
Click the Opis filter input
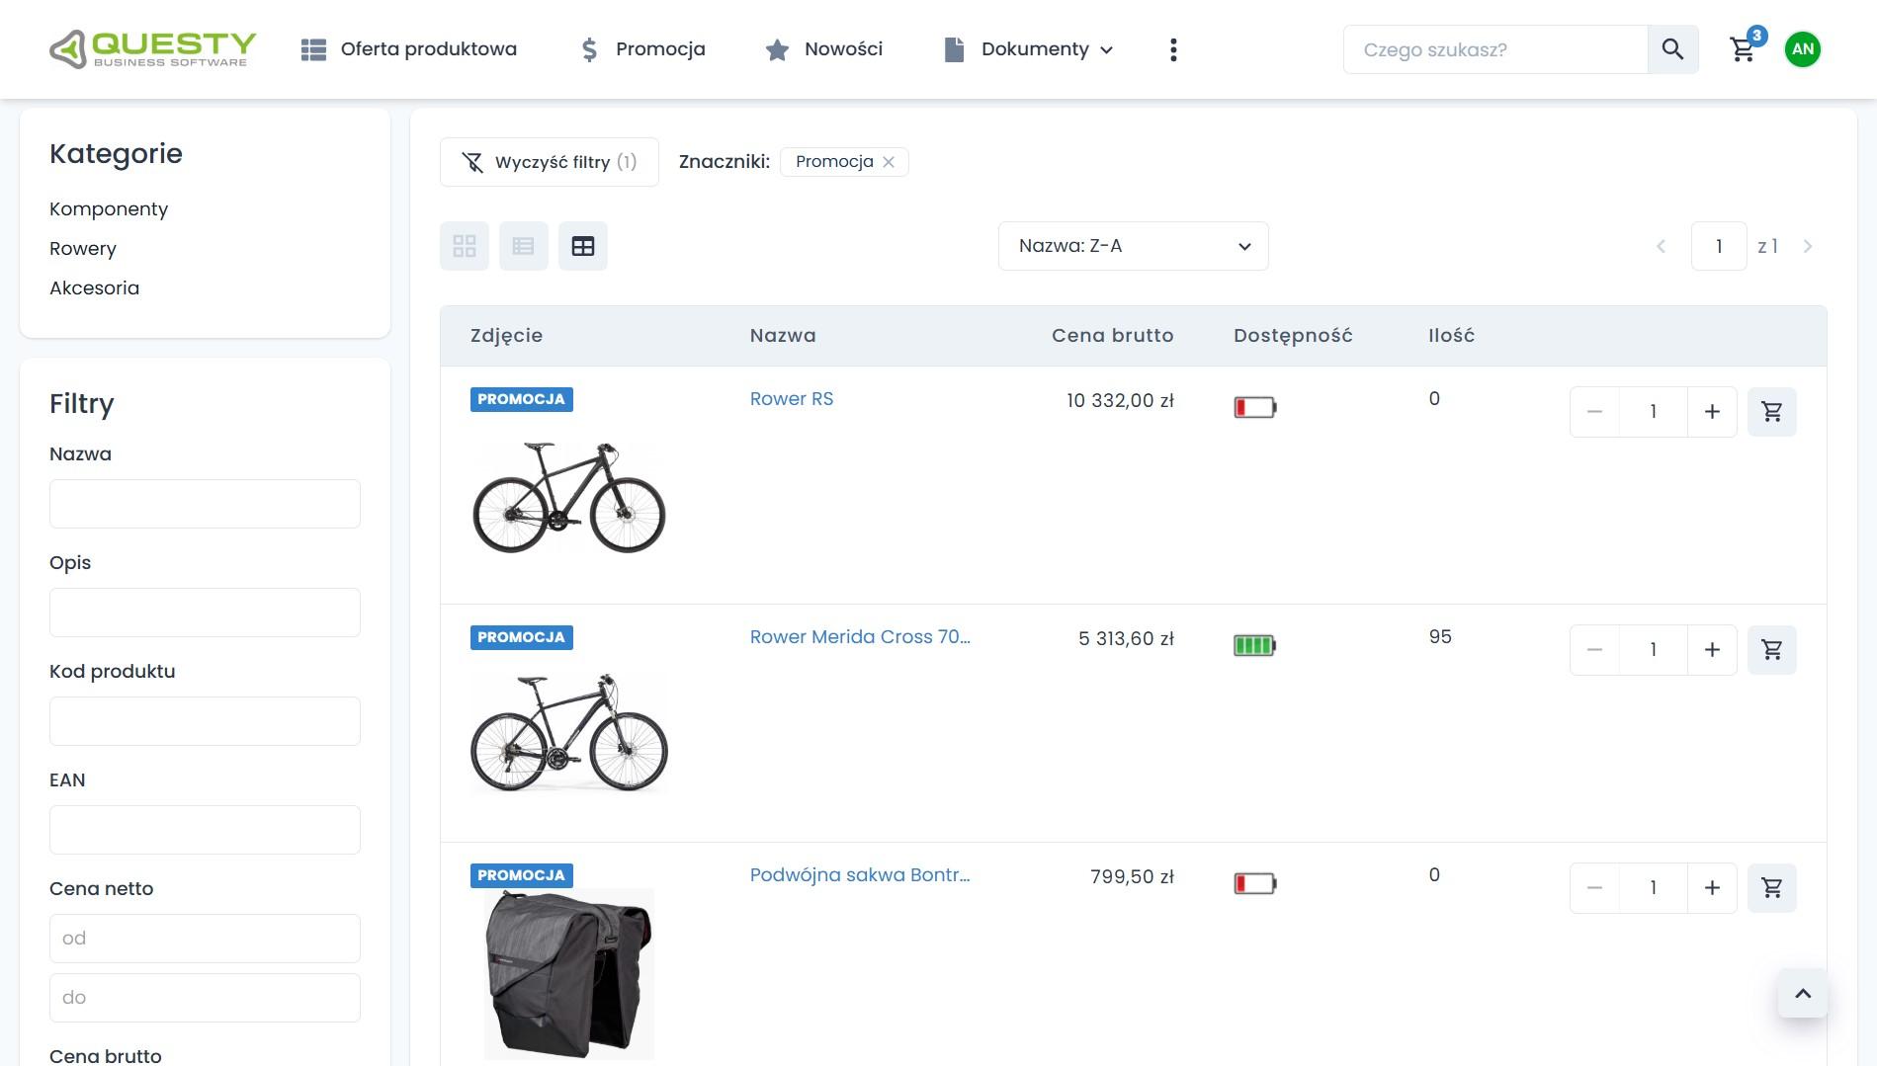click(205, 613)
